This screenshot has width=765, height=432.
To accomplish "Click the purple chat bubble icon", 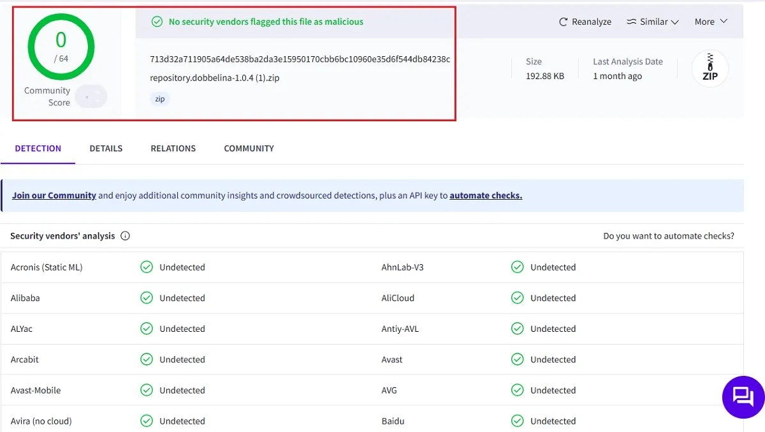I will coord(743,397).
